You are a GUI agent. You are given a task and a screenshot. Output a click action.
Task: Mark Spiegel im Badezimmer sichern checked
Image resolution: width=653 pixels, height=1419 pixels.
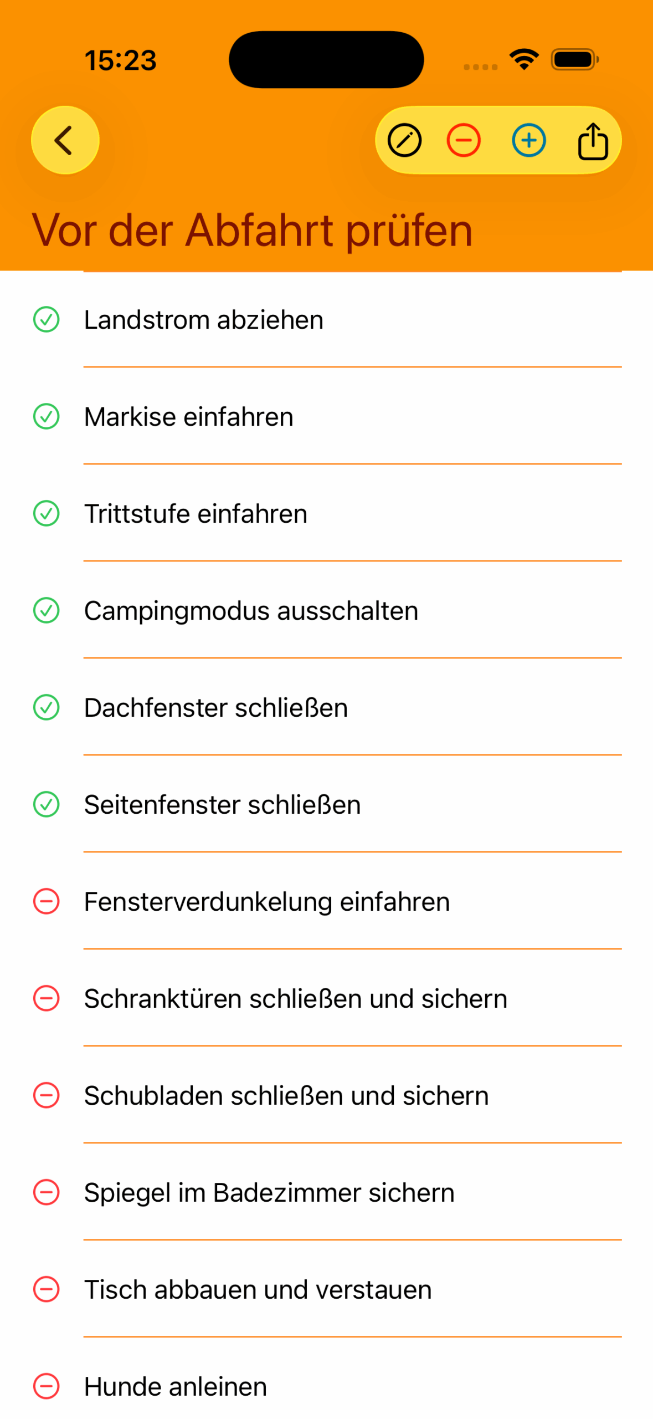click(47, 1193)
